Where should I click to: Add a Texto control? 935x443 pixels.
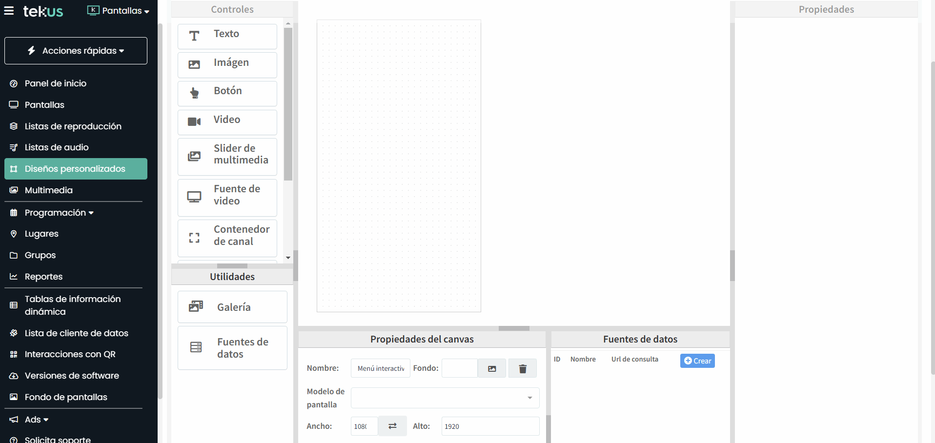[x=227, y=36]
